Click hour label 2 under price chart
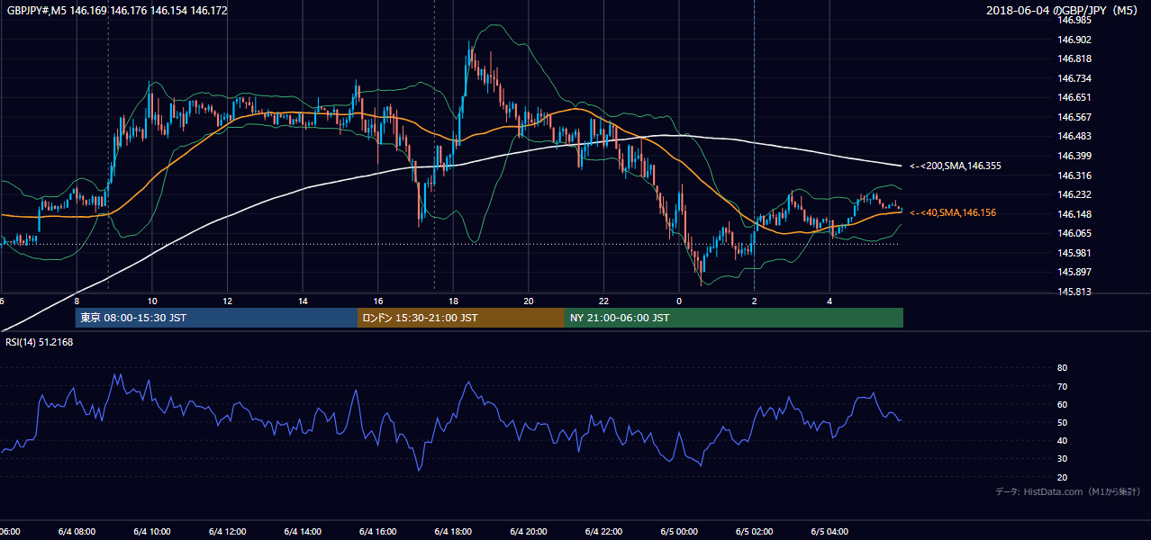This screenshot has width=1151, height=540. (754, 301)
